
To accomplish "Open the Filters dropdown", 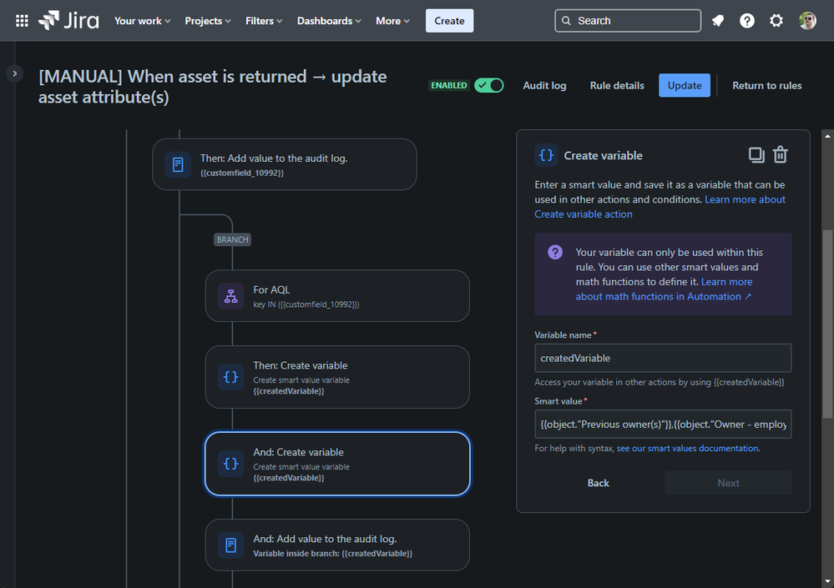I will click(x=263, y=21).
